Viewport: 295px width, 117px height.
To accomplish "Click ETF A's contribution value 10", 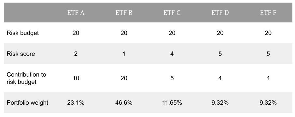I will (76, 78).
